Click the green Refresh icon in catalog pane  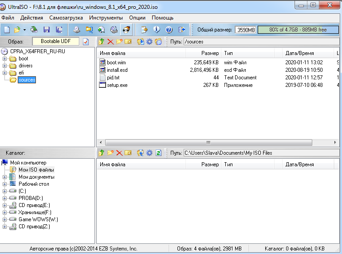click(158, 153)
